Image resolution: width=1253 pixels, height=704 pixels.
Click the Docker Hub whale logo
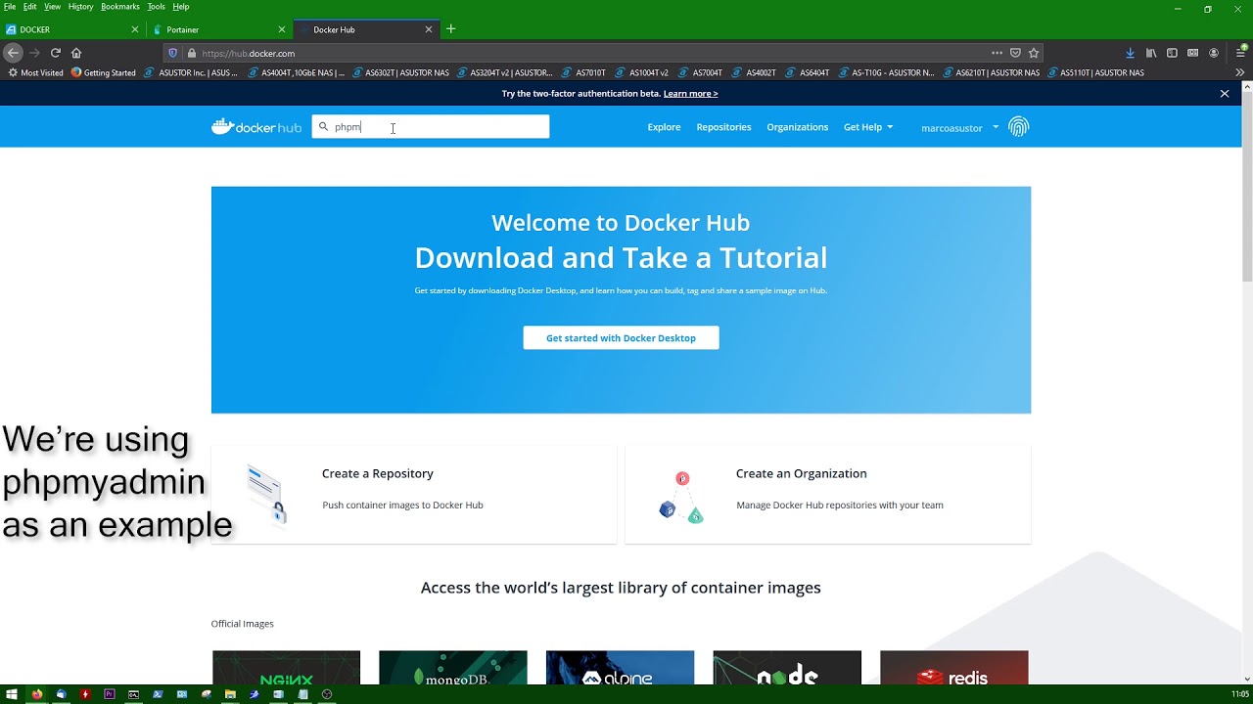tap(256, 127)
